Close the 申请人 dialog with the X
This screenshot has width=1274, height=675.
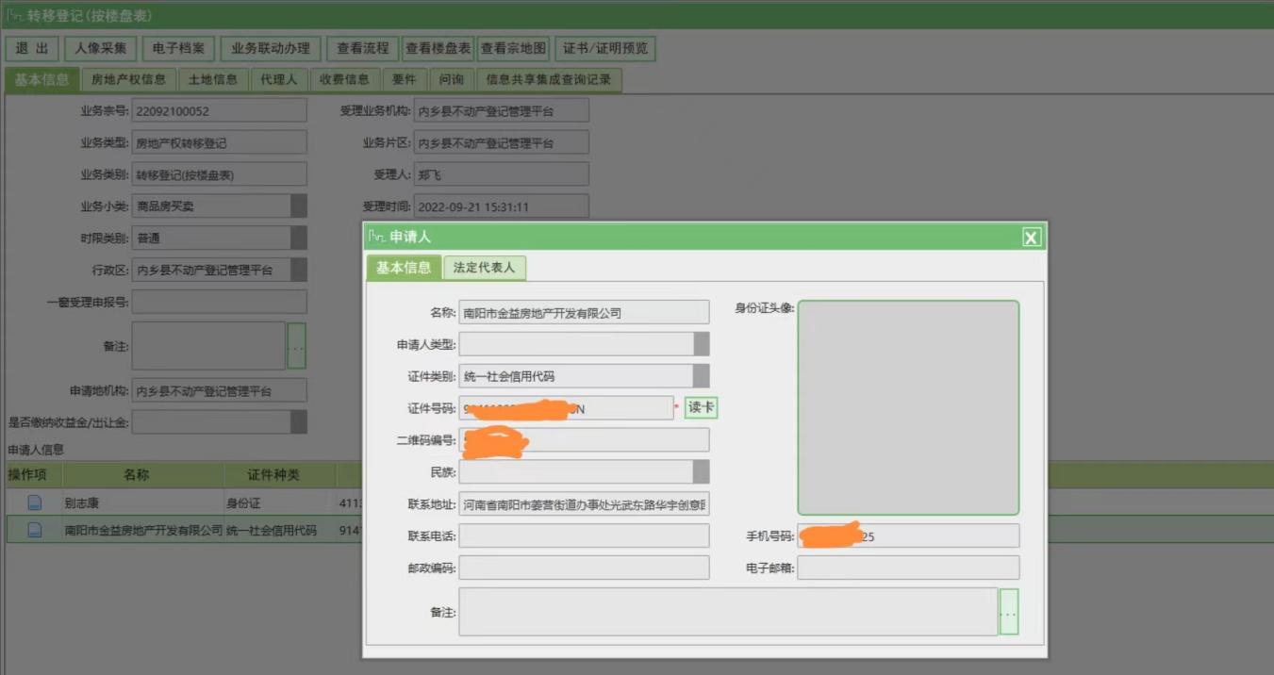coord(1032,238)
